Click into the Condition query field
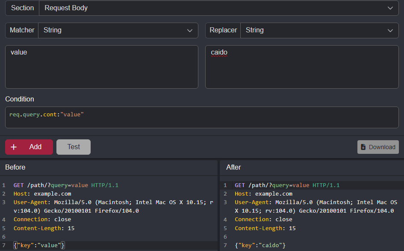Viewport: 404px width, 251px height. pos(202,117)
